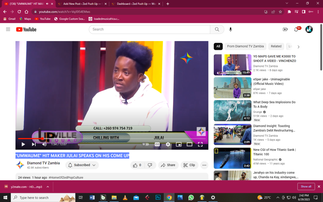Enter full screen mode
Viewport: 323px width, 202px height.
200,144
